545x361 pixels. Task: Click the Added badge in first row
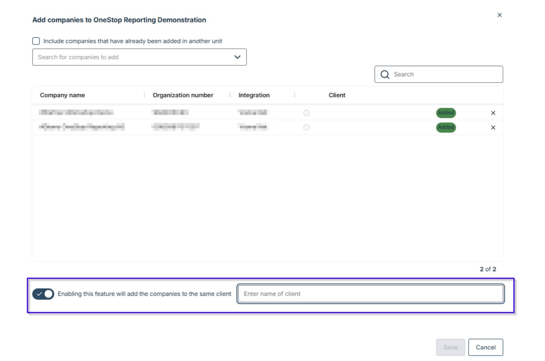coord(446,113)
